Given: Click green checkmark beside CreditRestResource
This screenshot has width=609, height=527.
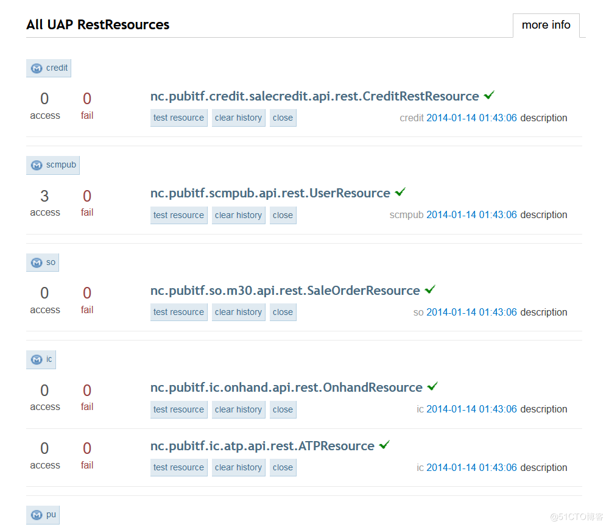Looking at the screenshot, I should pyautogui.click(x=489, y=96).
